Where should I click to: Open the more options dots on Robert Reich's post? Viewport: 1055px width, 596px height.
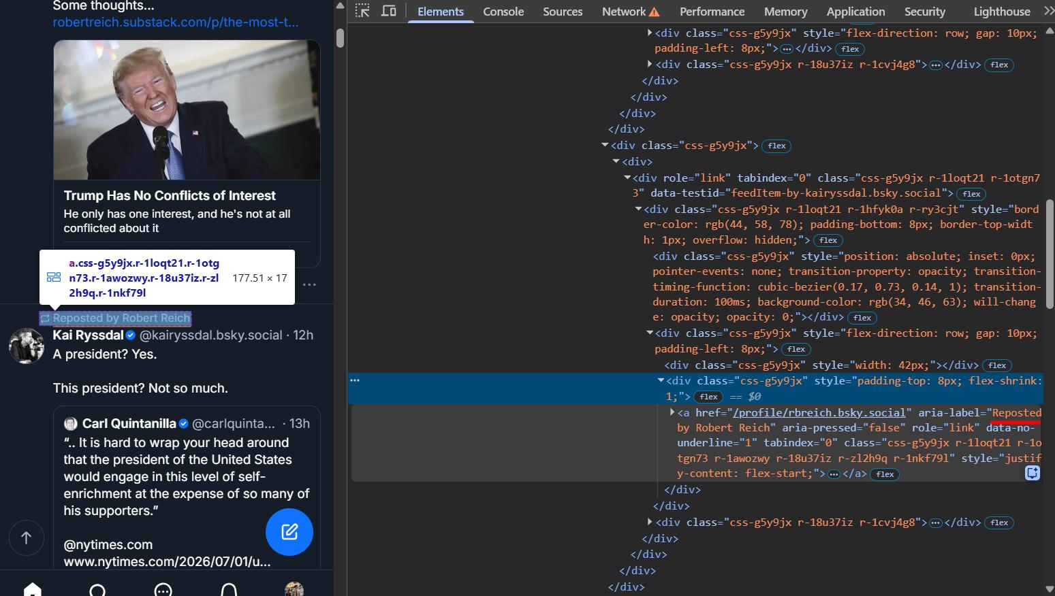coord(309,284)
